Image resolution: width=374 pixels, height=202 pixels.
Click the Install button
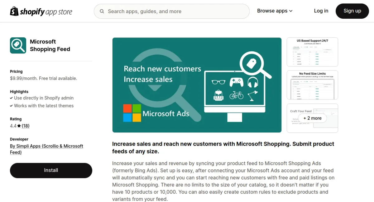click(x=51, y=170)
